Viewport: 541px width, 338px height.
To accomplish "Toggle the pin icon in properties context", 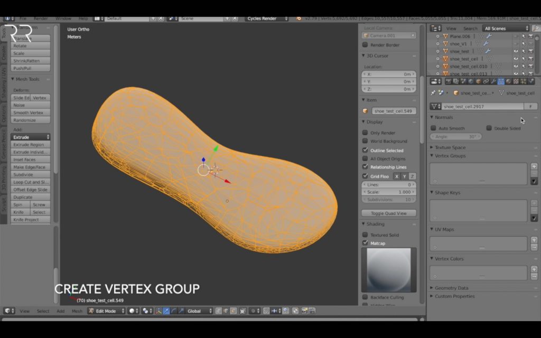I will coord(433,93).
